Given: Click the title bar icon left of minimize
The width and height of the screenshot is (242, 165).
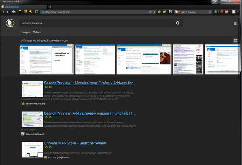Looking at the screenshot, I should tap(215, 2).
